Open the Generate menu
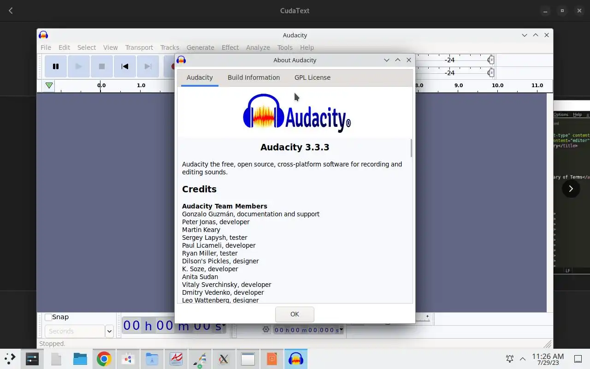 [201, 48]
